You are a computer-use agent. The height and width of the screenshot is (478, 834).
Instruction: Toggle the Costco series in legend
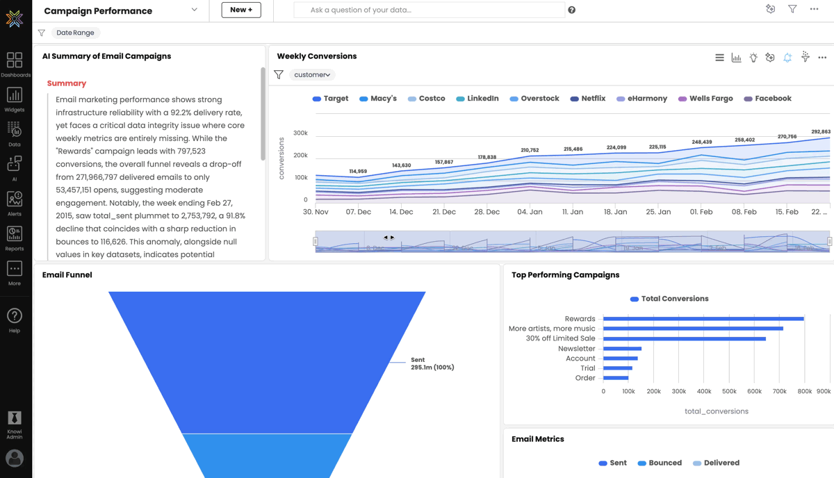point(426,99)
